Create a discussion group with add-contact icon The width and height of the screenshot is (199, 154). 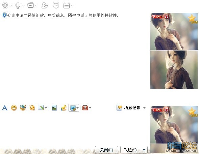(x=45, y=5)
